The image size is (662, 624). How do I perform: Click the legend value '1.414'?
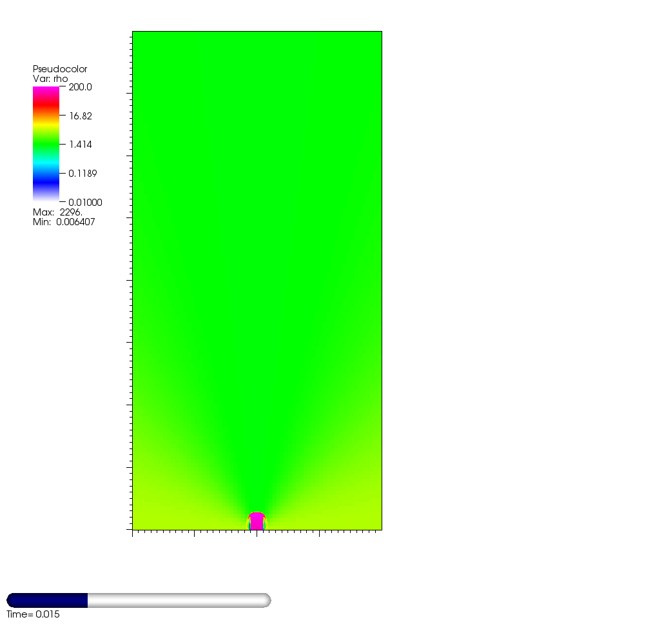coord(80,145)
